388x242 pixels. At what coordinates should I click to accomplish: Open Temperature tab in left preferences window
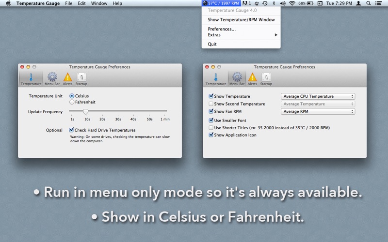(31, 78)
